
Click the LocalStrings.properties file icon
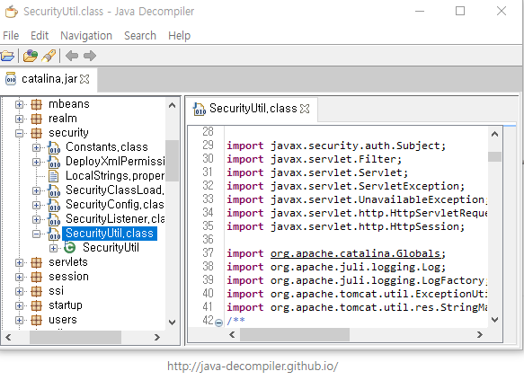click(x=53, y=176)
